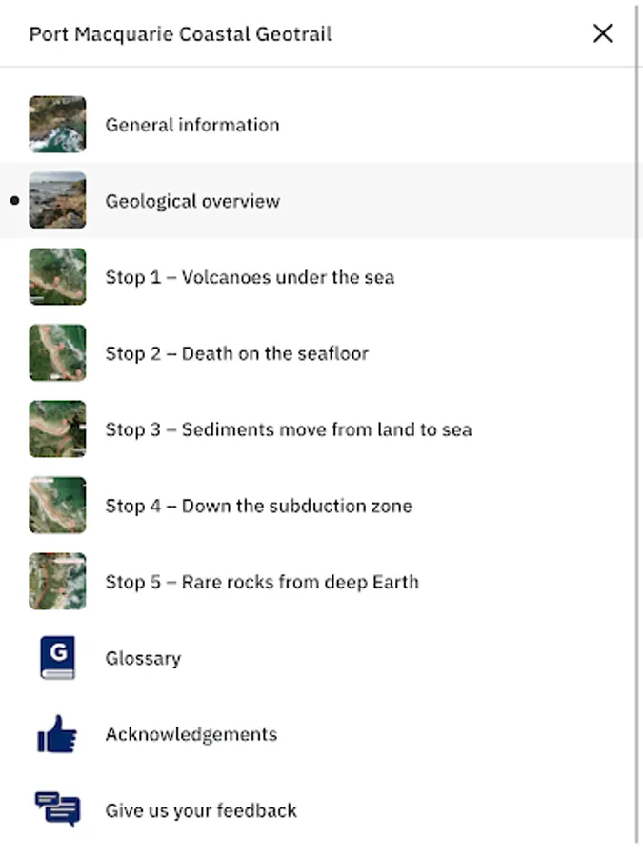Select Stop 3 – Sediments move from land to sea
643x857 pixels.
[289, 429]
